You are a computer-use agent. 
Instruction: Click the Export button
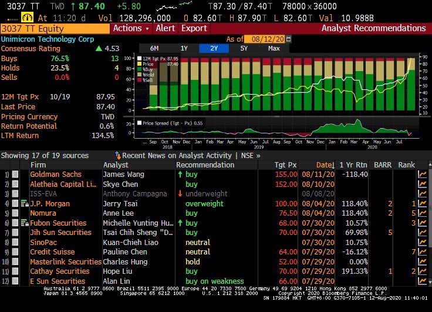(194, 28)
